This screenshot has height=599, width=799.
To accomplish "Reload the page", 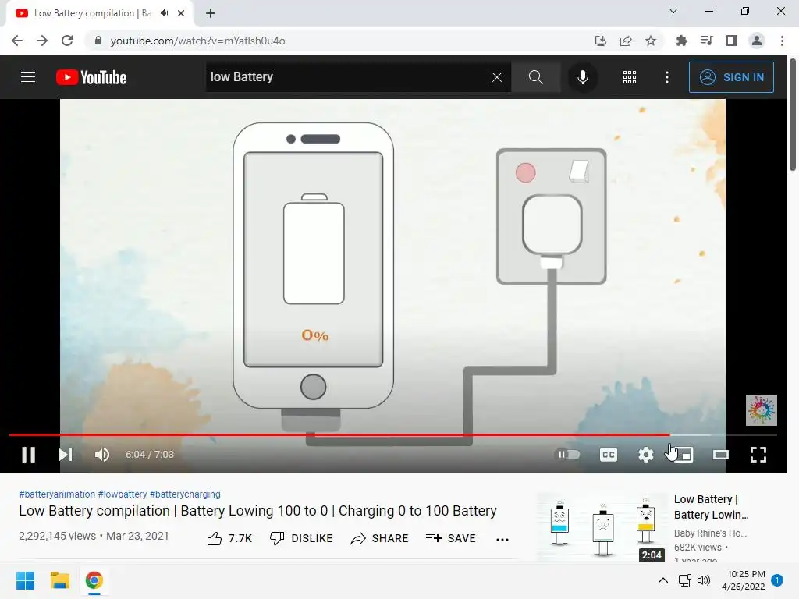I will 67,41.
